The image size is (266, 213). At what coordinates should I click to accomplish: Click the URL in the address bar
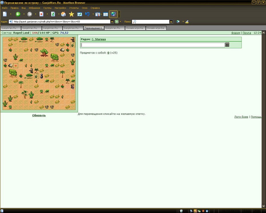pyautogui.click(x=47, y=21)
